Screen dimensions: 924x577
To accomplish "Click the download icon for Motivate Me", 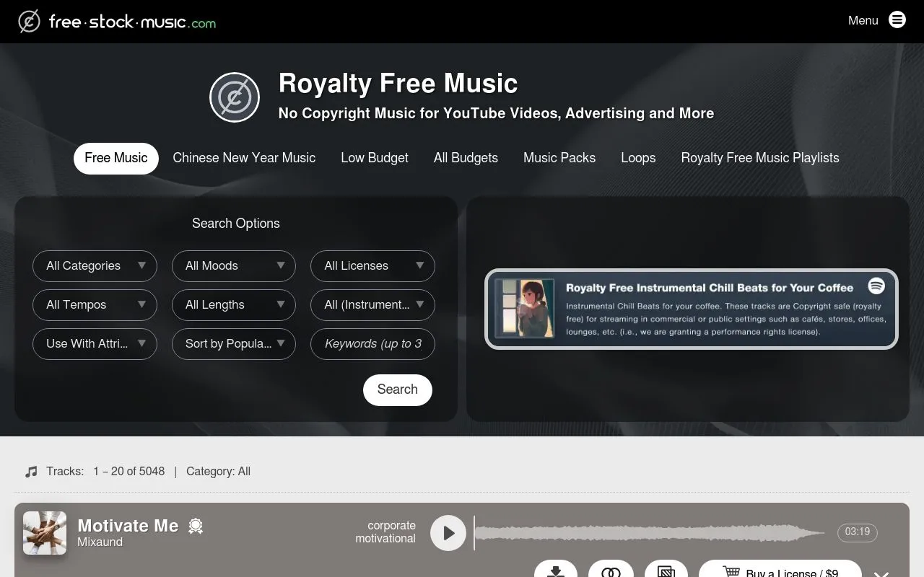I will pos(556,570).
